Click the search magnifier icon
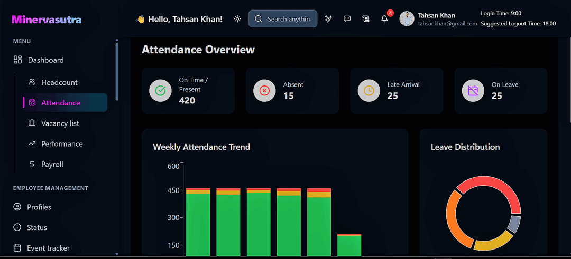 (x=259, y=19)
